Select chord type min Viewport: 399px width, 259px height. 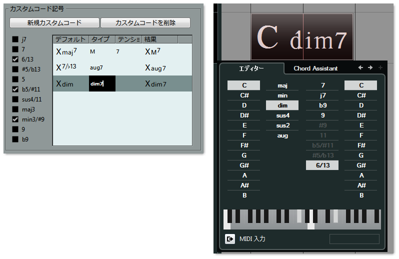(x=282, y=95)
